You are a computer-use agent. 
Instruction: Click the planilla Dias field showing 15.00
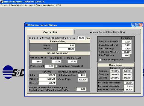pos(81,38)
